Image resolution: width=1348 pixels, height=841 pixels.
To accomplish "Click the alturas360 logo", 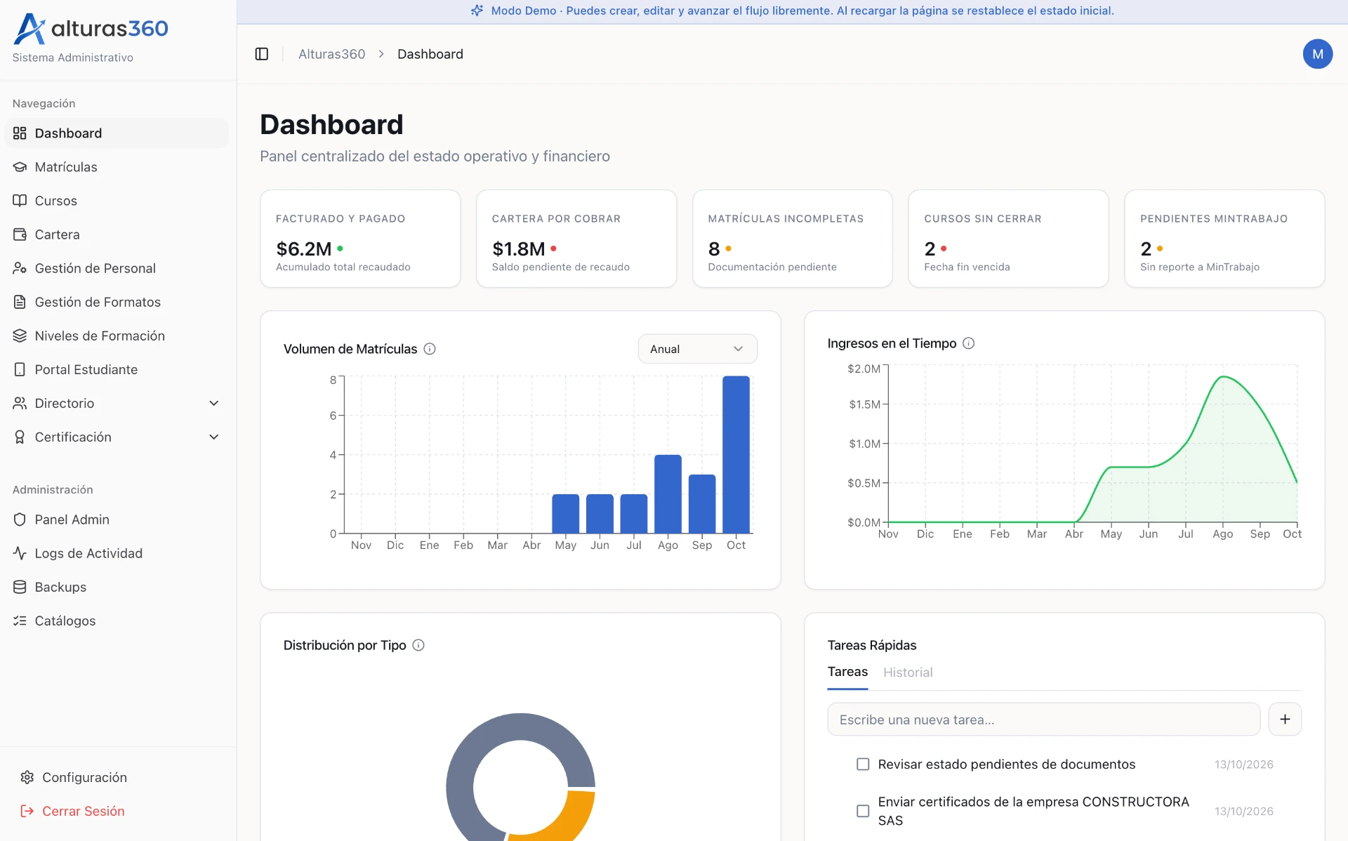I will click(x=91, y=29).
